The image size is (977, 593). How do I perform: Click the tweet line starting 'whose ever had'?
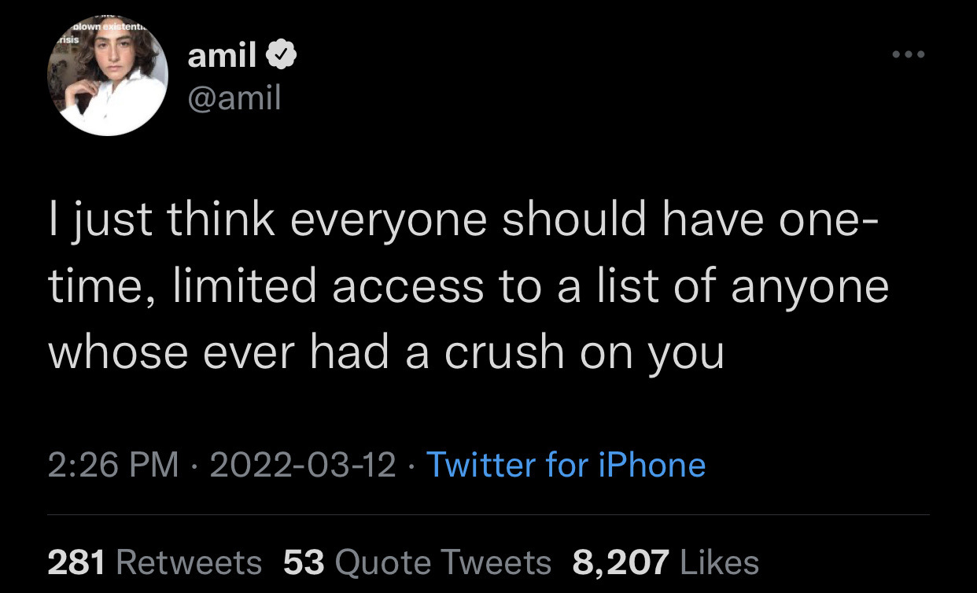(385, 352)
